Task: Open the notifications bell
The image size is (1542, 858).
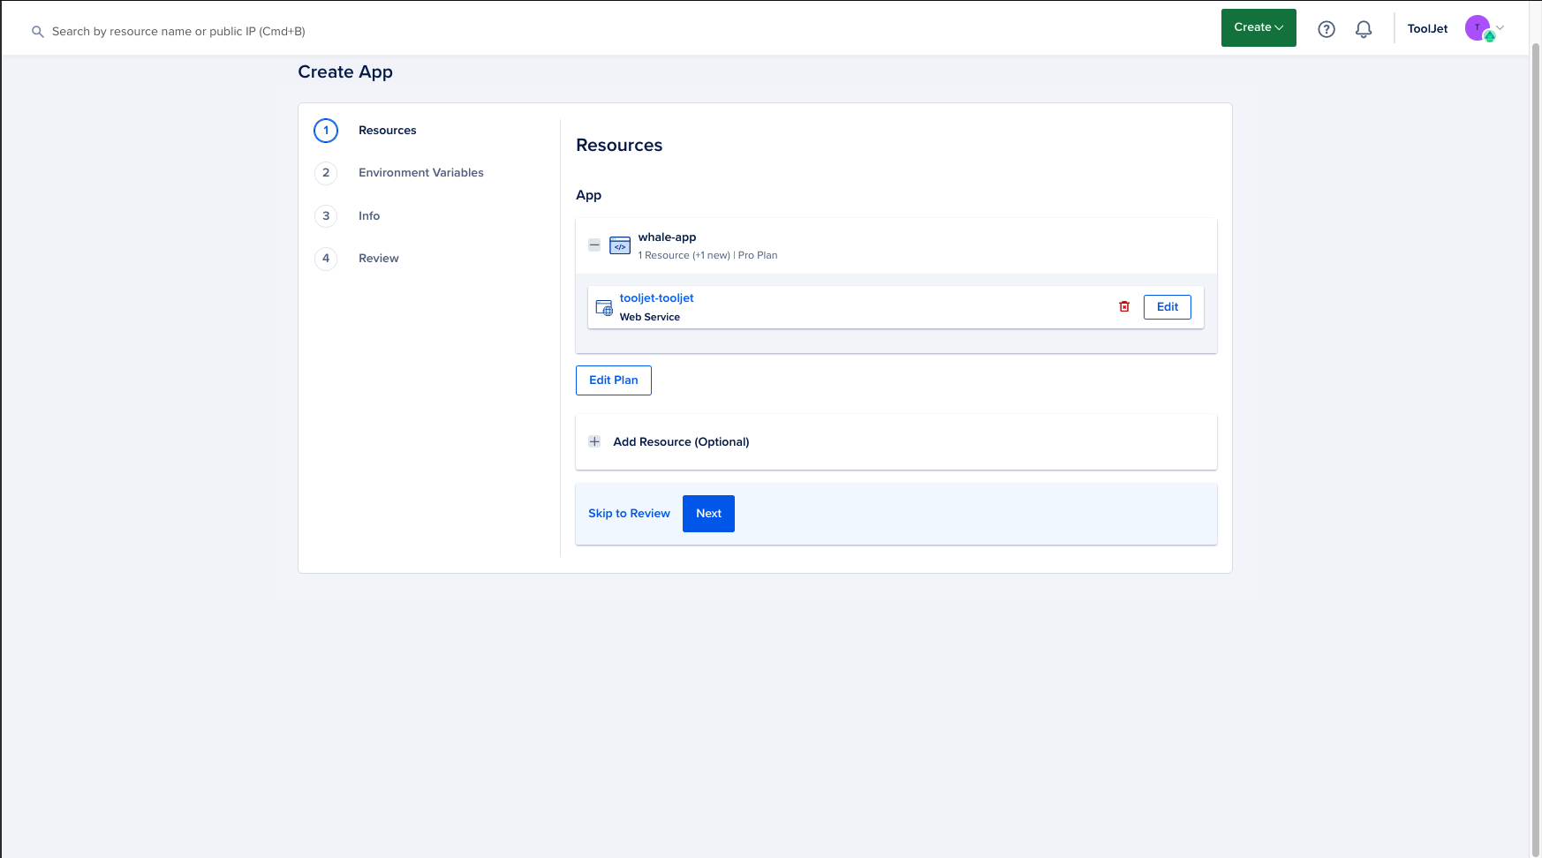Action: point(1364,29)
